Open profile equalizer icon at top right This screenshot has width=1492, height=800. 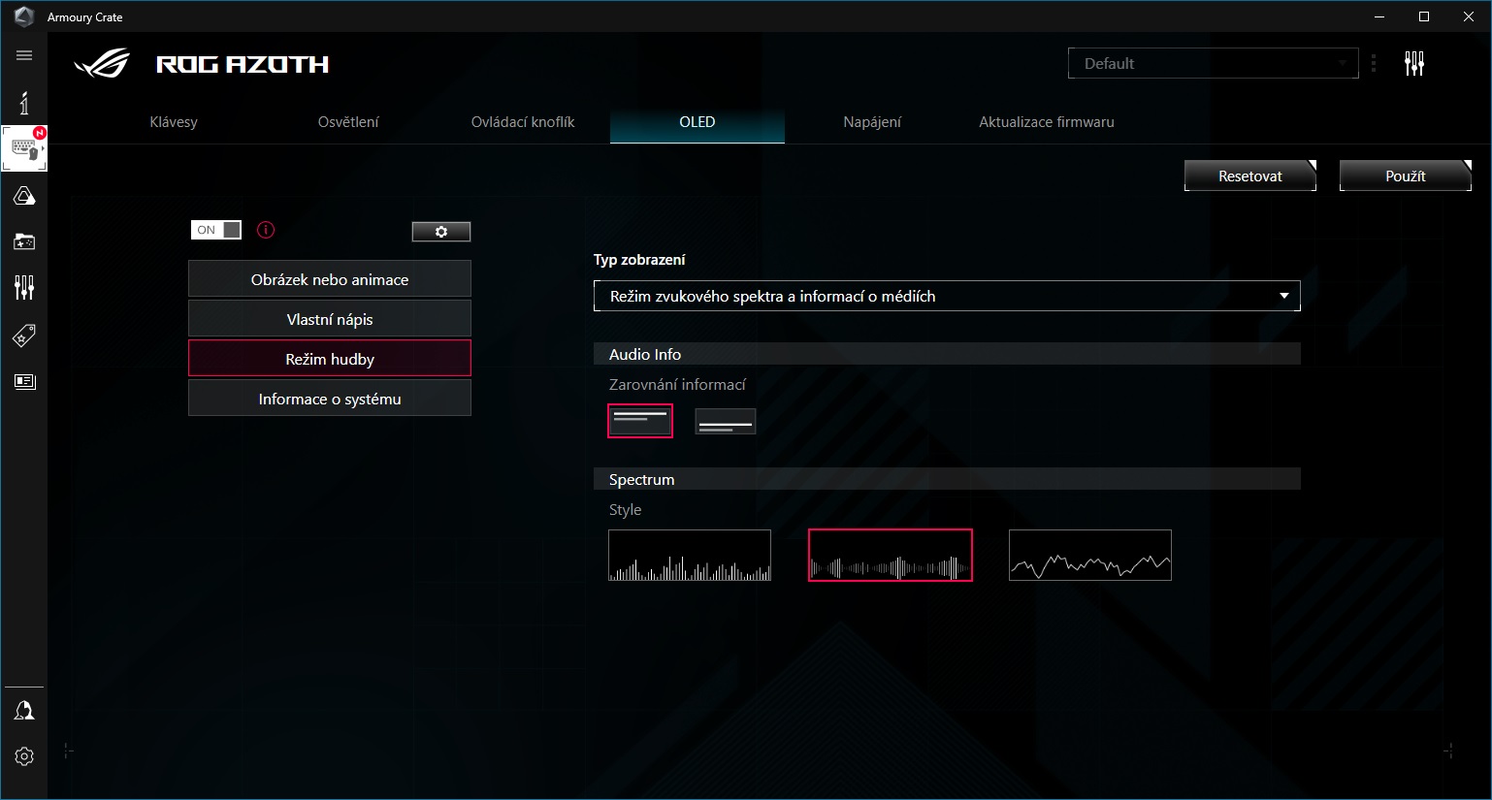click(1414, 64)
